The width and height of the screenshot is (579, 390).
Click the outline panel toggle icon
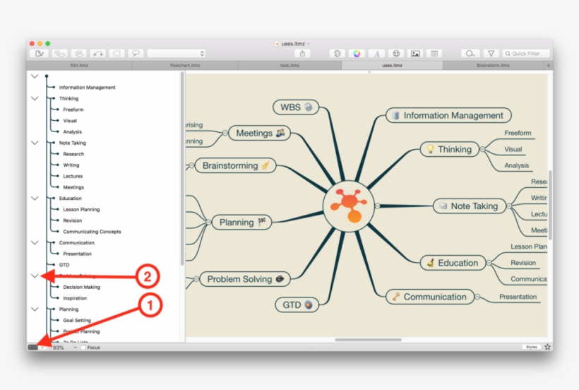click(33, 347)
